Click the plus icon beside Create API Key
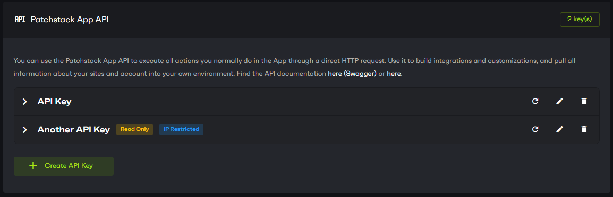Screen dimensions: 613x197 pos(33,166)
